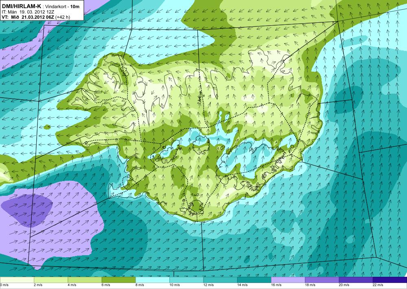Click the '20 m/s' legend label
This screenshot has width=407, height=289.
[344, 285]
